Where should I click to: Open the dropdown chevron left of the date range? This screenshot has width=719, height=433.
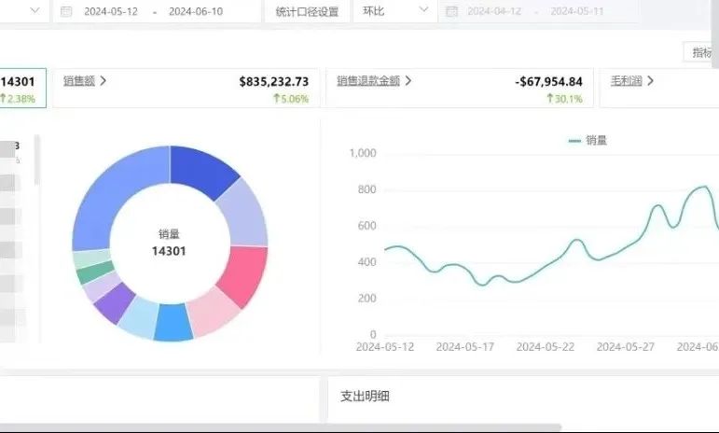pyautogui.click(x=35, y=10)
